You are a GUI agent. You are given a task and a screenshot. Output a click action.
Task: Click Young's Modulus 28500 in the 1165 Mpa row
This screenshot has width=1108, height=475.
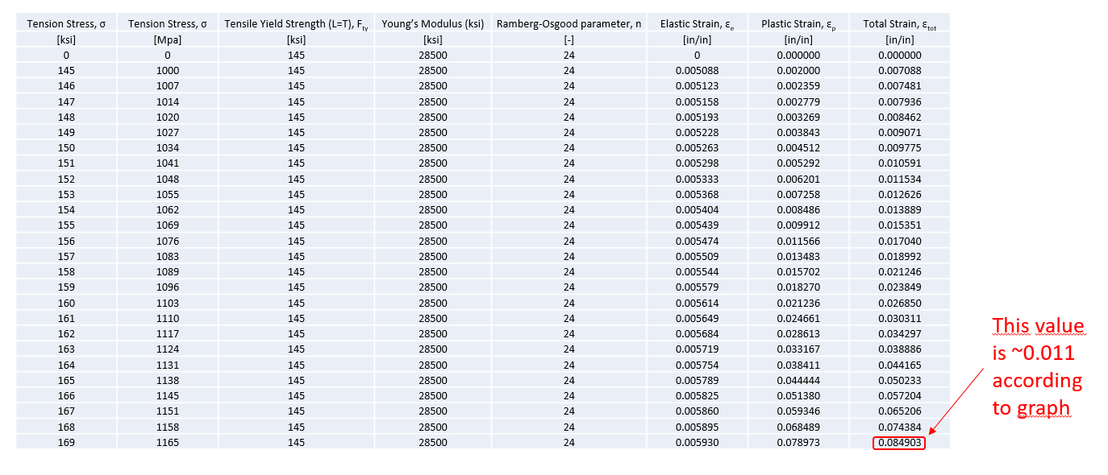tap(433, 442)
